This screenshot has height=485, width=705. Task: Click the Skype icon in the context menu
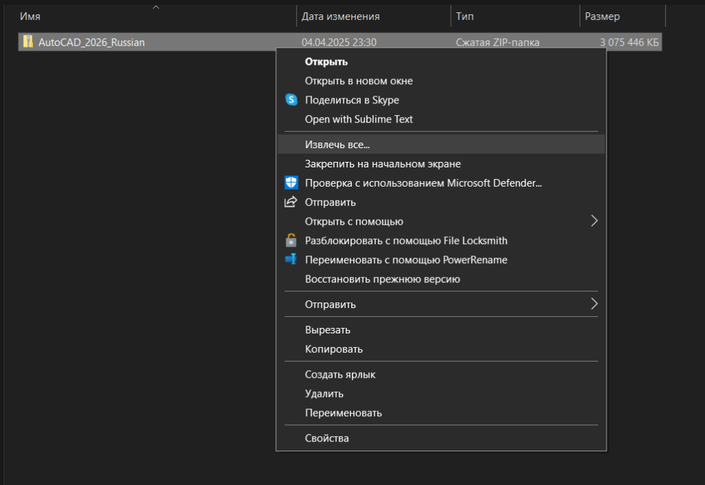tap(291, 99)
